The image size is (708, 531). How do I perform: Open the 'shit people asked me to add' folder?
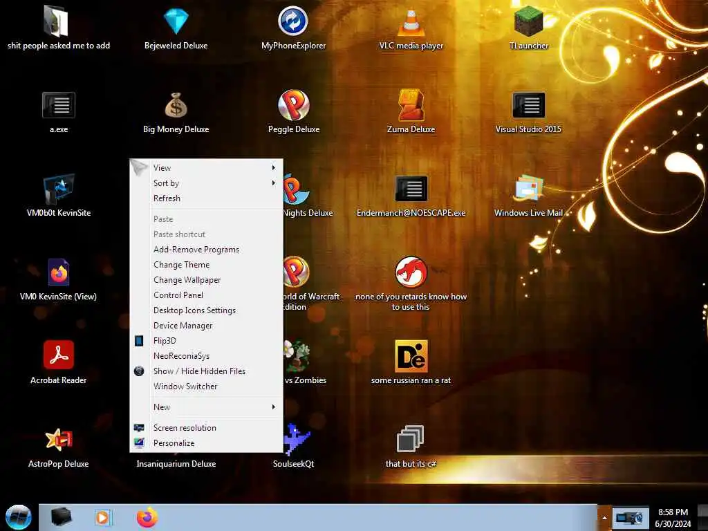pos(58,27)
